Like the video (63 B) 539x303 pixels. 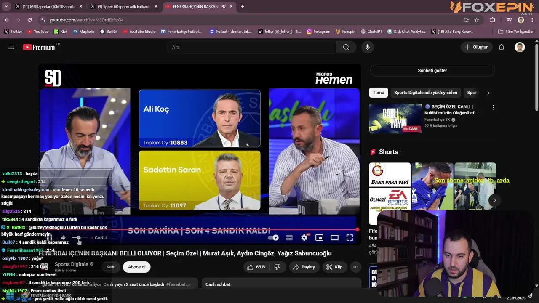(256, 267)
